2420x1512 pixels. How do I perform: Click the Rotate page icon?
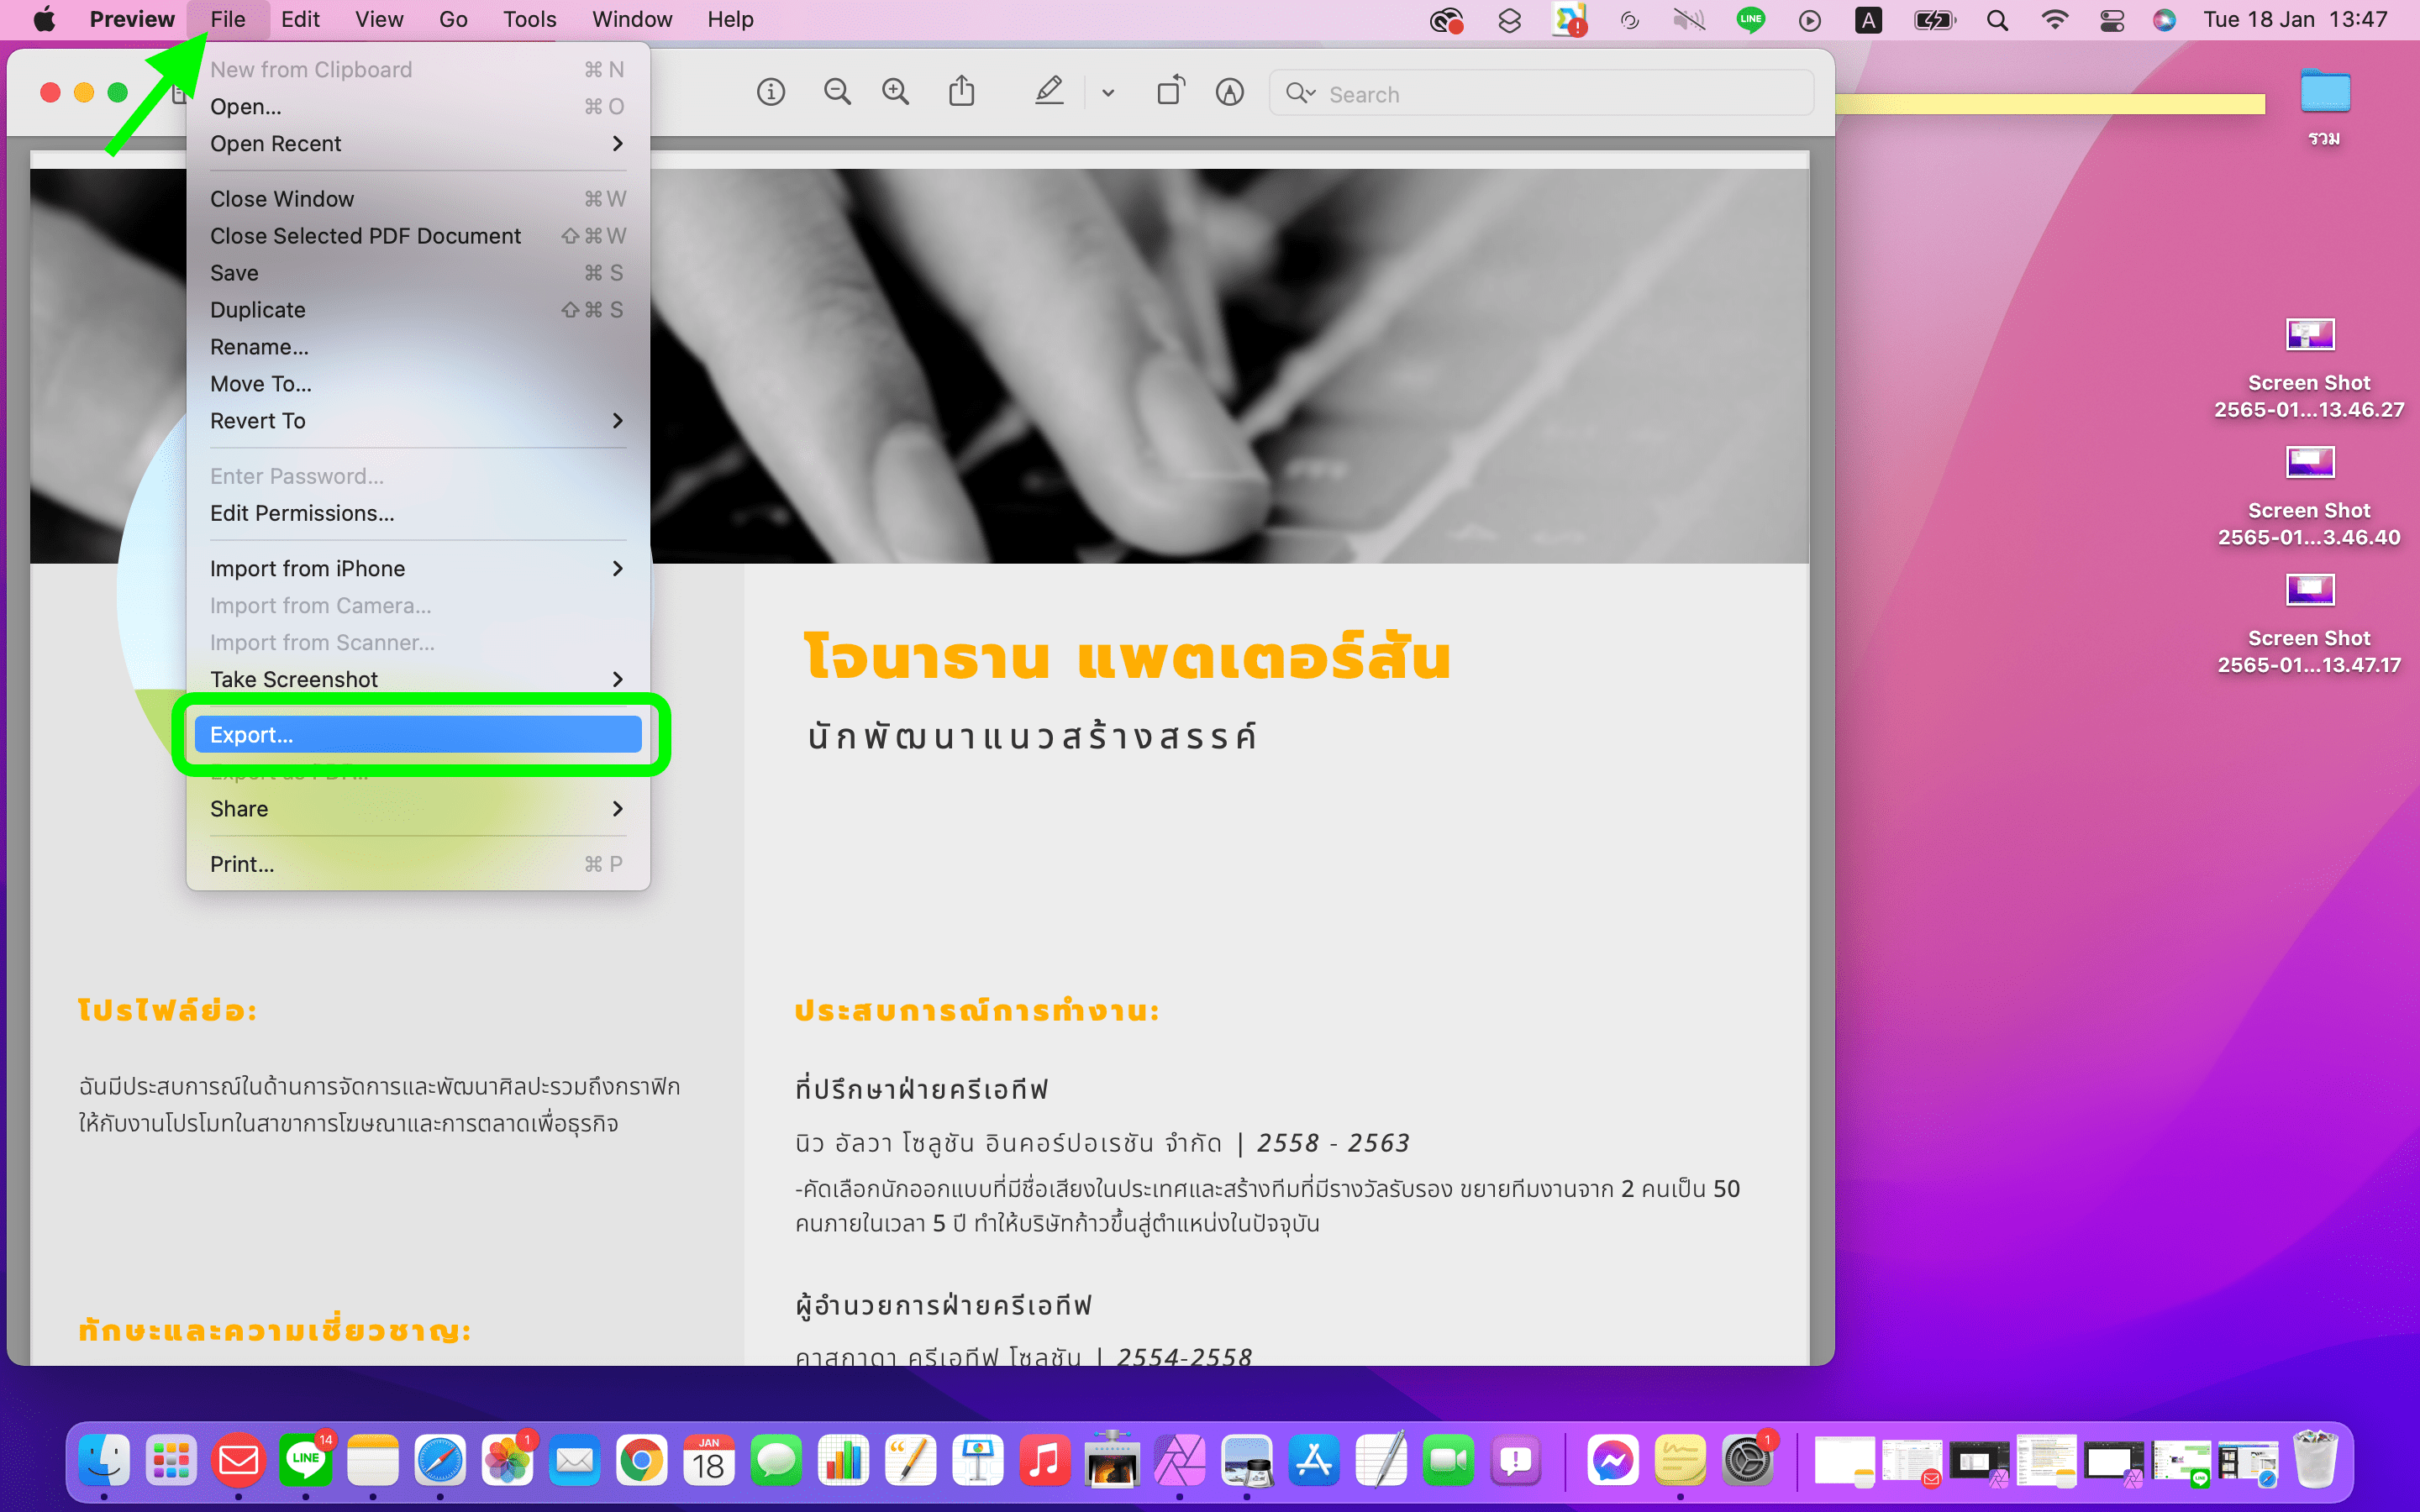click(1170, 92)
